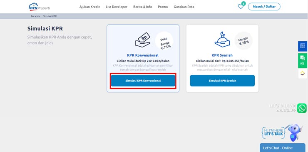Click the Margin 6.75% badge
Viewport: 308px width, 152px height.
243,41
